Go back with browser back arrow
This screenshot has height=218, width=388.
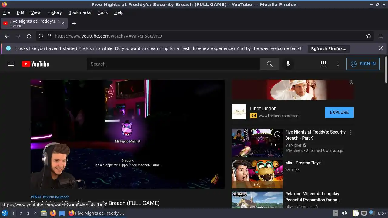tap(7, 36)
